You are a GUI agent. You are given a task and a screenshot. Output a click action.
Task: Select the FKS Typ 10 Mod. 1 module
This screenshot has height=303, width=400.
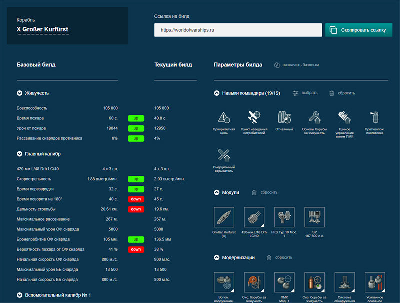(x=284, y=217)
